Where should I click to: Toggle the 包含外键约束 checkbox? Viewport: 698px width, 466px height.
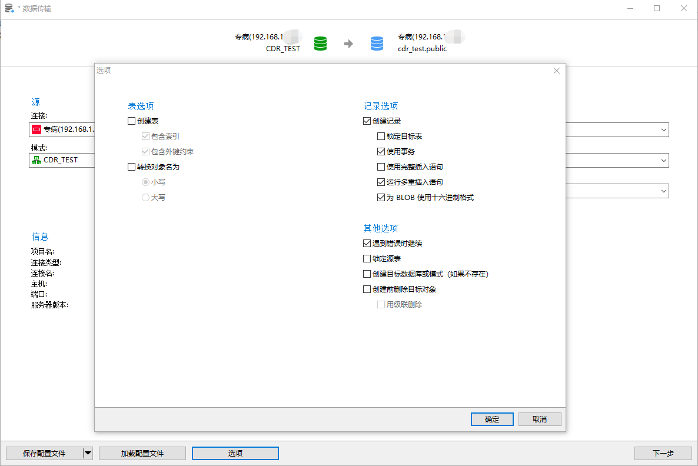(145, 152)
